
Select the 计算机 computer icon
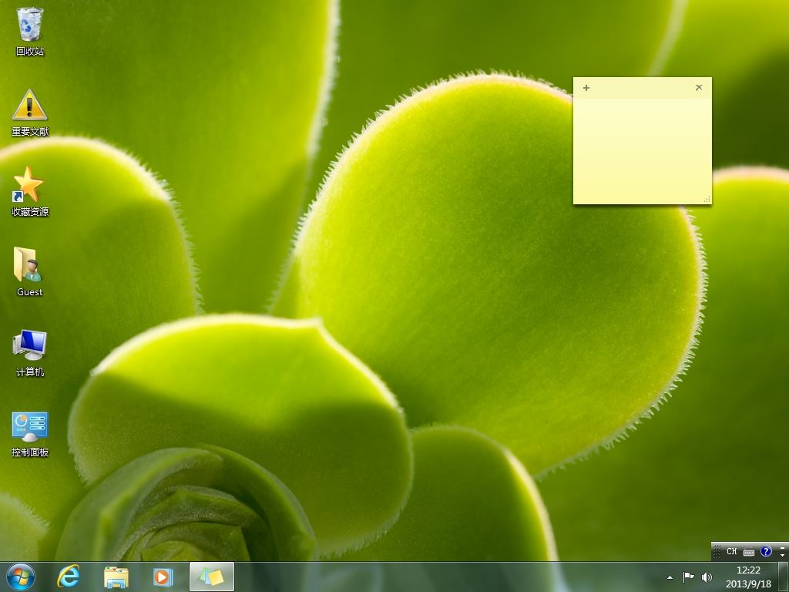[x=30, y=352]
